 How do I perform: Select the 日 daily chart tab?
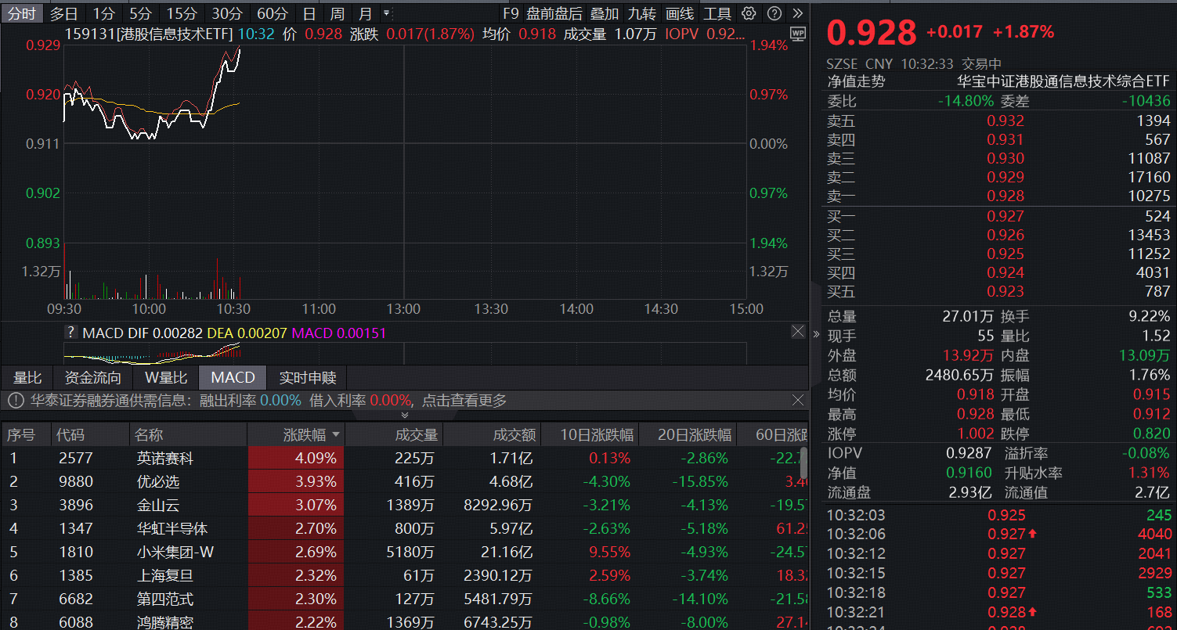pos(309,13)
